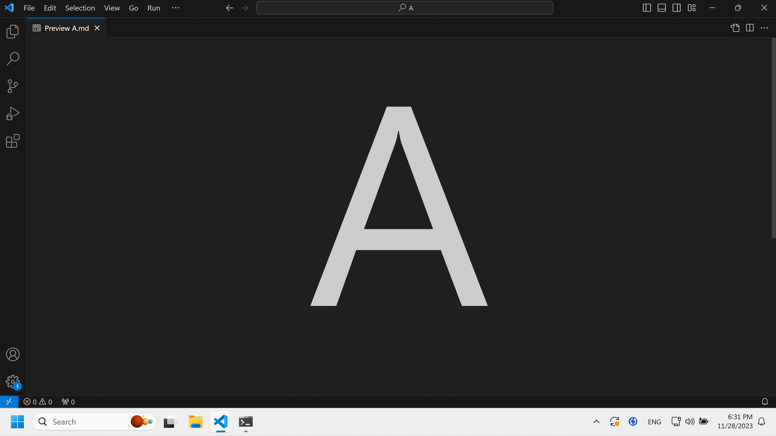Open the Explorer view in activity bar
The height and width of the screenshot is (436, 776).
[13, 31]
